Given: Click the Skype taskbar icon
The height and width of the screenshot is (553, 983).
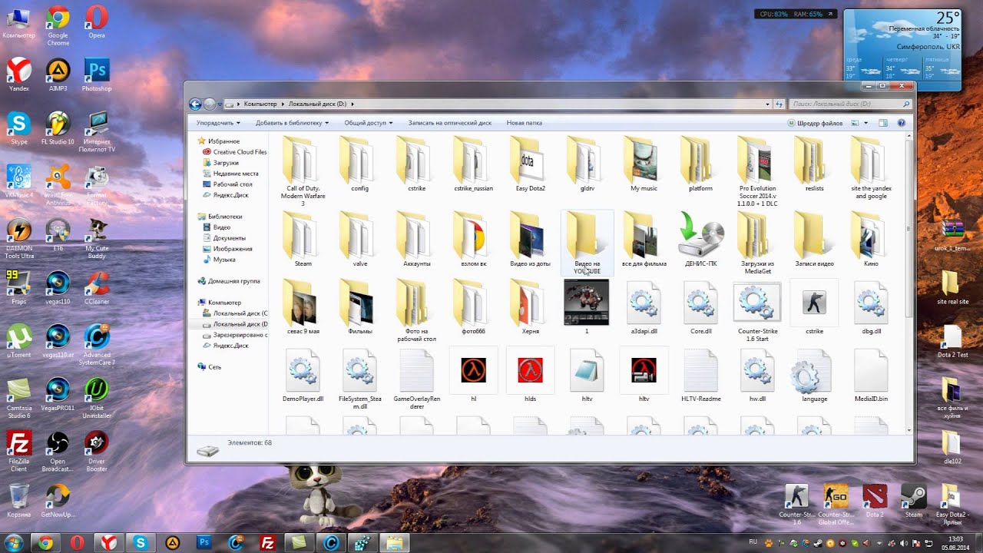Looking at the screenshot, I should click(141, 543).
